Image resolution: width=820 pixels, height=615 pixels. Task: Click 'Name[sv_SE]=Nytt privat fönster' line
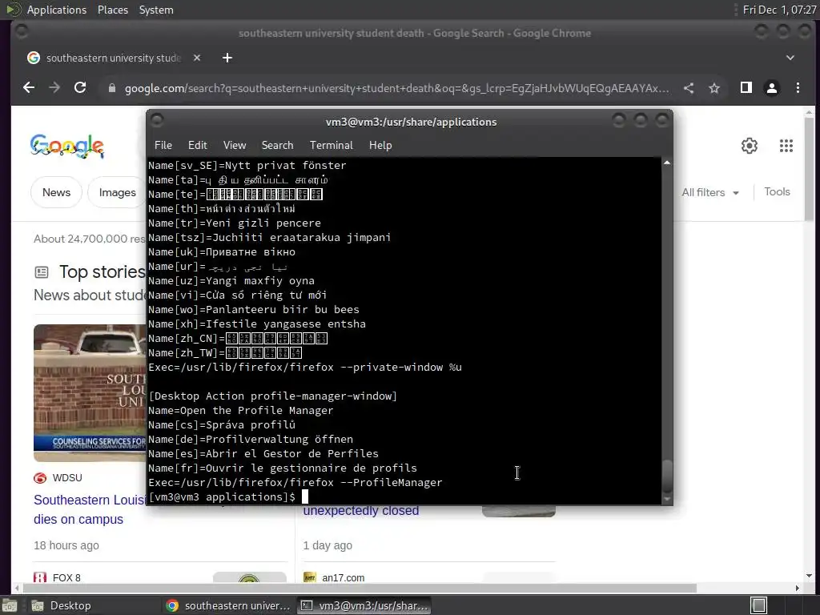247,165
